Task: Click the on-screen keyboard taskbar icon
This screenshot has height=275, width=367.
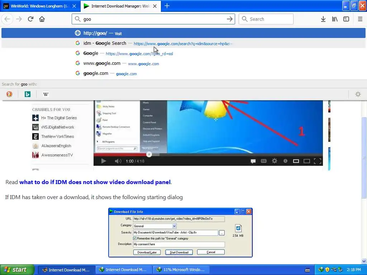Action: (x=307, y=270)
